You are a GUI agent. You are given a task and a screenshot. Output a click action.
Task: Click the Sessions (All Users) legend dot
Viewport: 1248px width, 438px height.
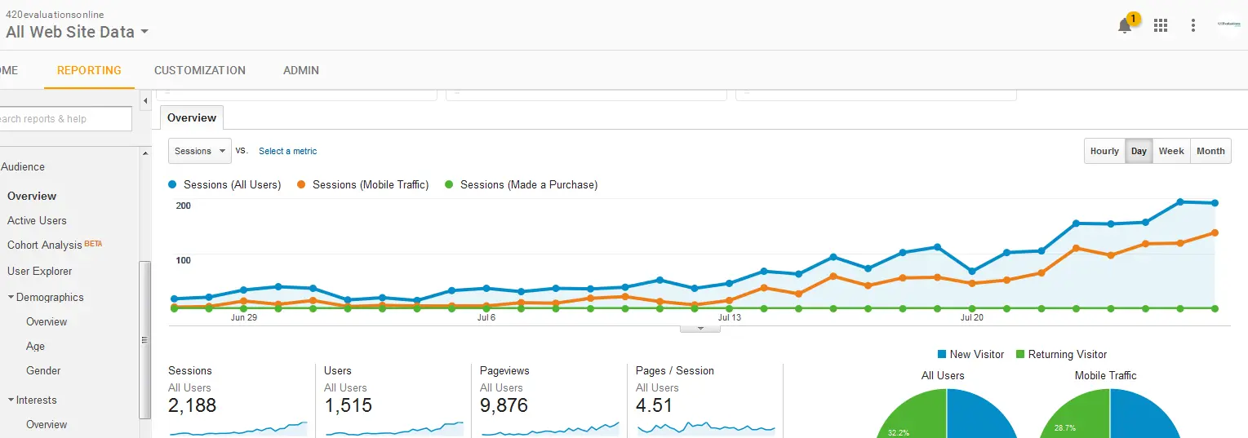(173, 185)
